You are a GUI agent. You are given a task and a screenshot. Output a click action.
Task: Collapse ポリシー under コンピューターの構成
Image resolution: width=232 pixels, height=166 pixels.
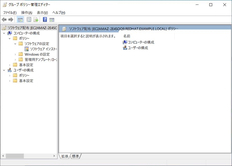coord(10,39)
